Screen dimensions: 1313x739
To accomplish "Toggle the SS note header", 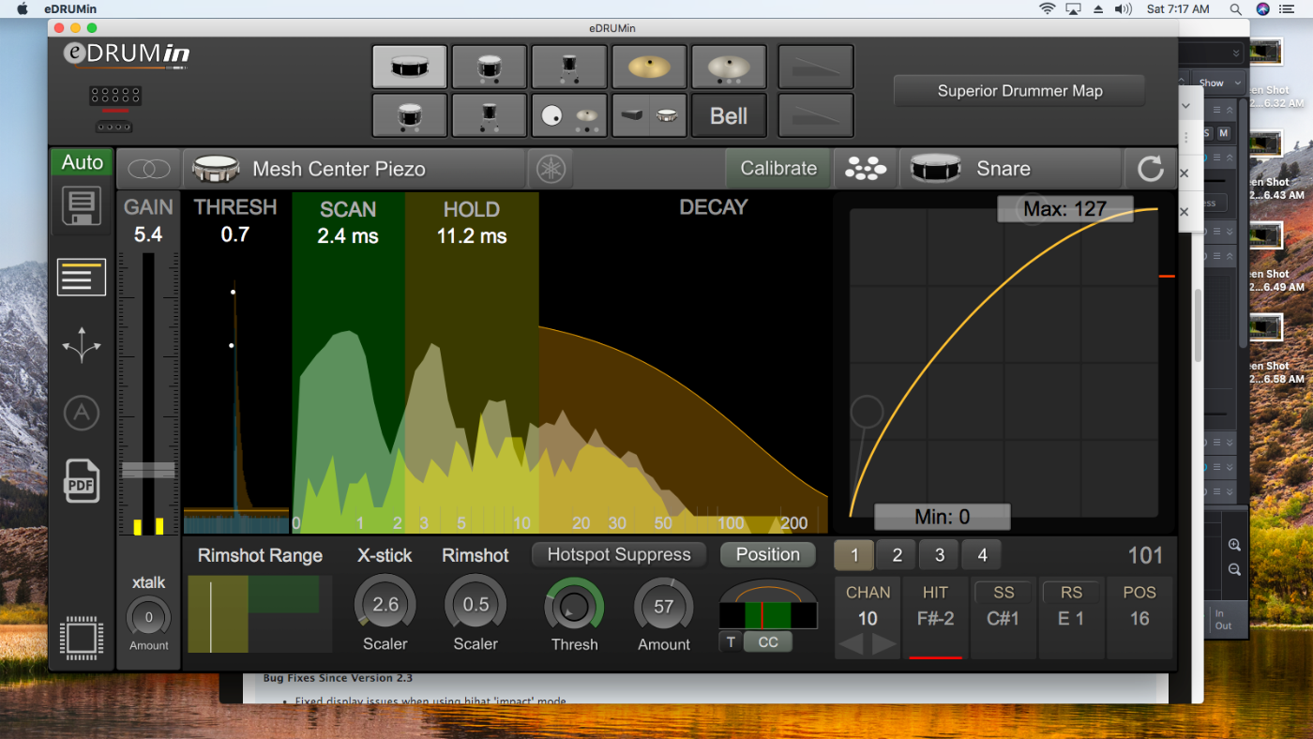I will [x=1004, y=593].
